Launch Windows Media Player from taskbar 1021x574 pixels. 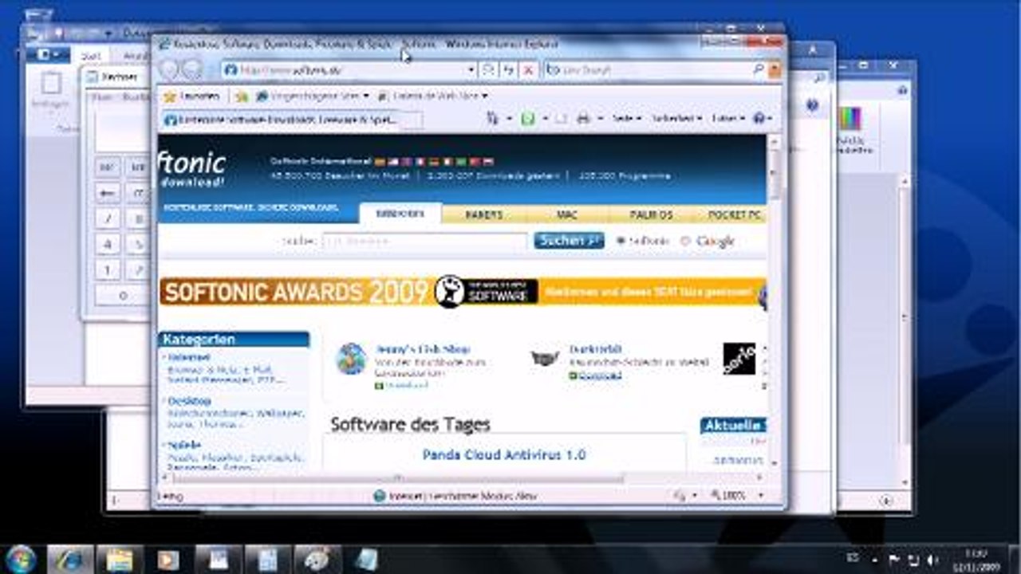[169, 559]
